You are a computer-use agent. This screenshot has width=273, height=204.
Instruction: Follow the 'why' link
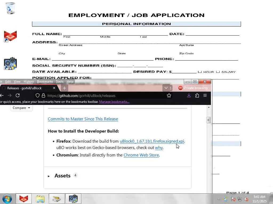click(x=159, y=148)
